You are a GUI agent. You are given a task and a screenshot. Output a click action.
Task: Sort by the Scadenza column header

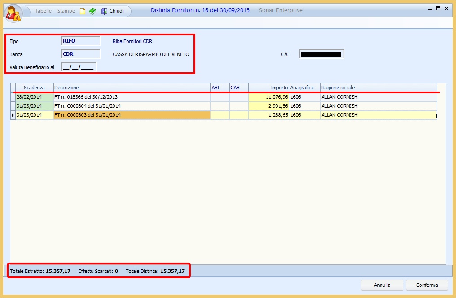tap(35, 88)
